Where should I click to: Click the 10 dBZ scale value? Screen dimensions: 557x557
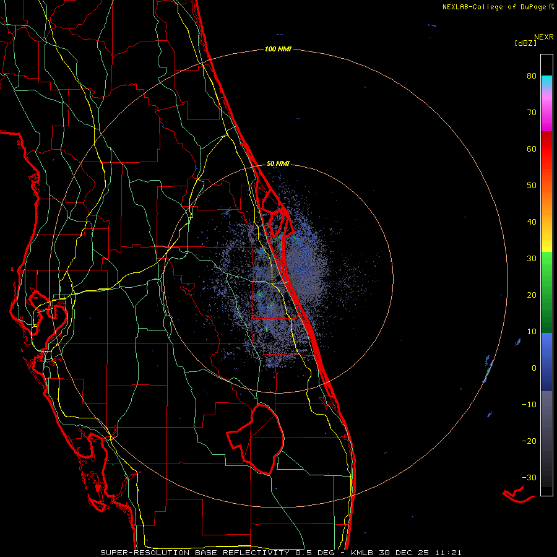pos(532,332)
